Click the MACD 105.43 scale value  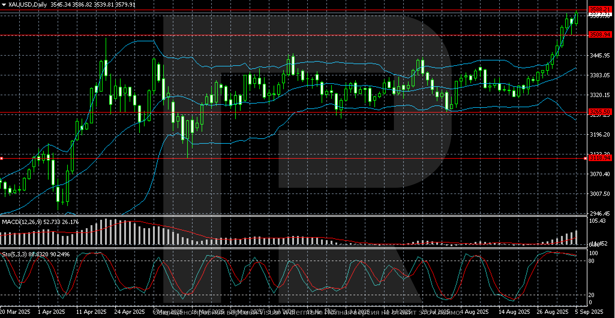(598, 221)
